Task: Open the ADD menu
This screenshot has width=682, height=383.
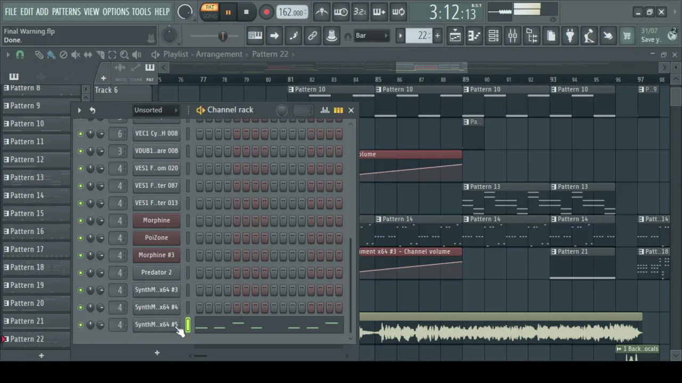Action: 42,12
